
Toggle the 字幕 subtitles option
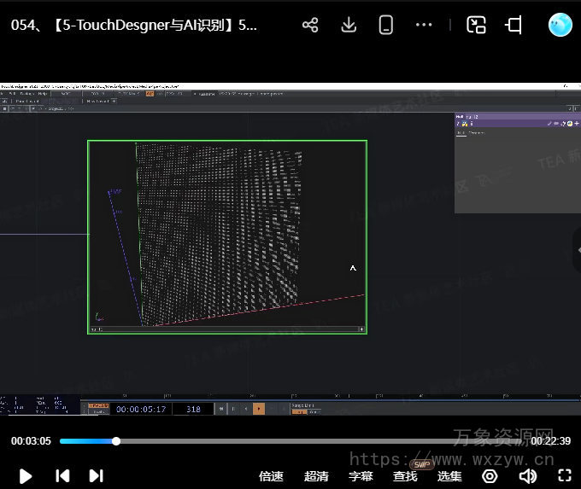click(361, 476)
